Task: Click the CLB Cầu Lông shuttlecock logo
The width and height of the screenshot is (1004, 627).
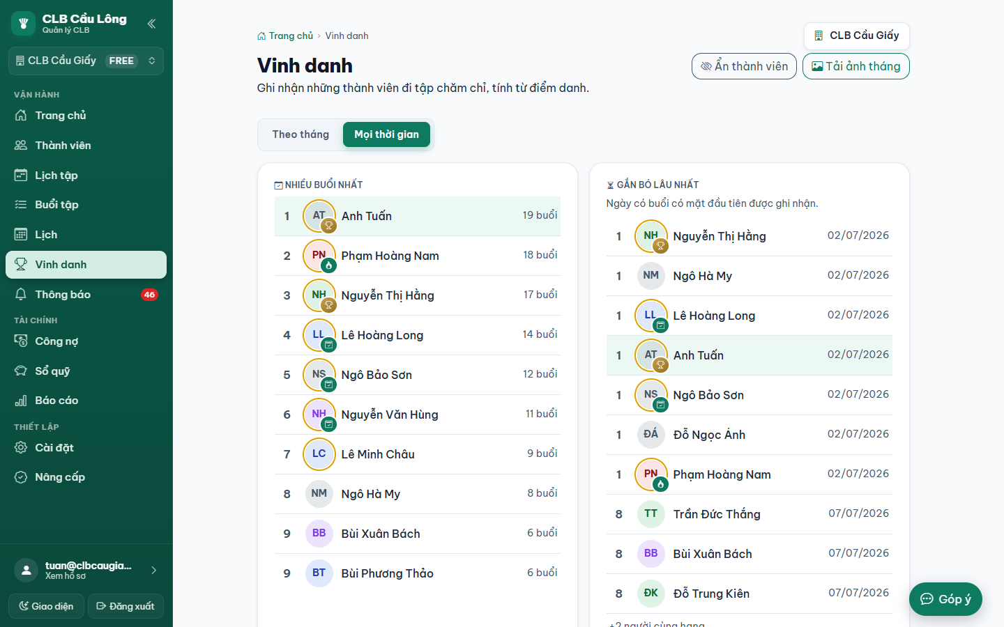Action: click(x=23, y=23)
